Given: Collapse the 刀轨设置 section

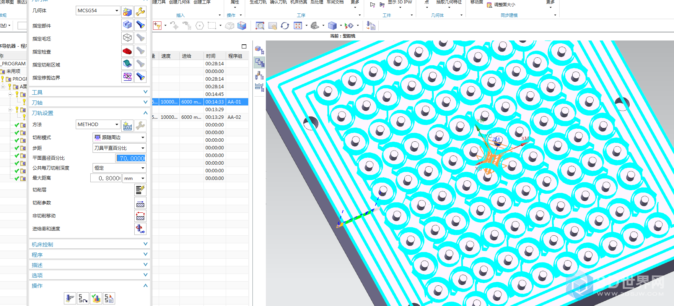Looking at the screenshot, I should coord(145,113).
